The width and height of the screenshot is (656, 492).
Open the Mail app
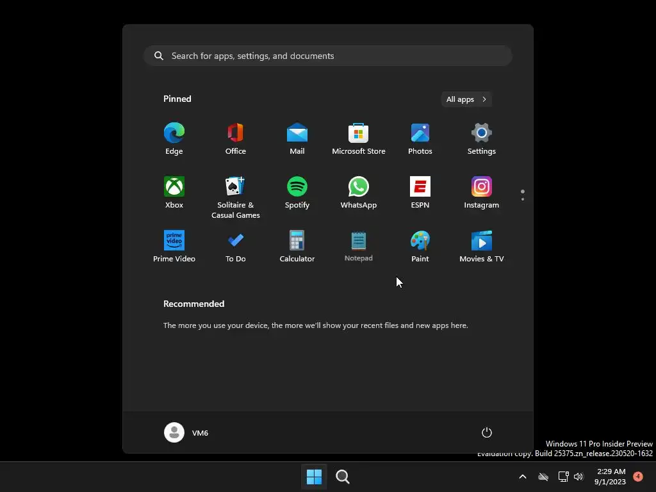297,139
